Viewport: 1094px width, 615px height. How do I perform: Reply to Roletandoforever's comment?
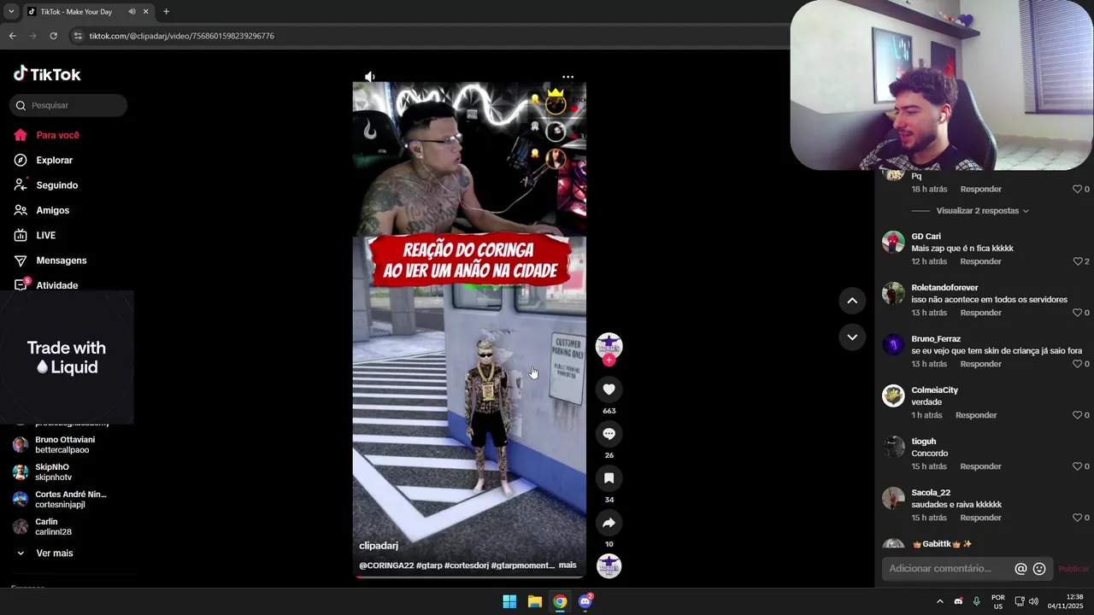point(980,313)
